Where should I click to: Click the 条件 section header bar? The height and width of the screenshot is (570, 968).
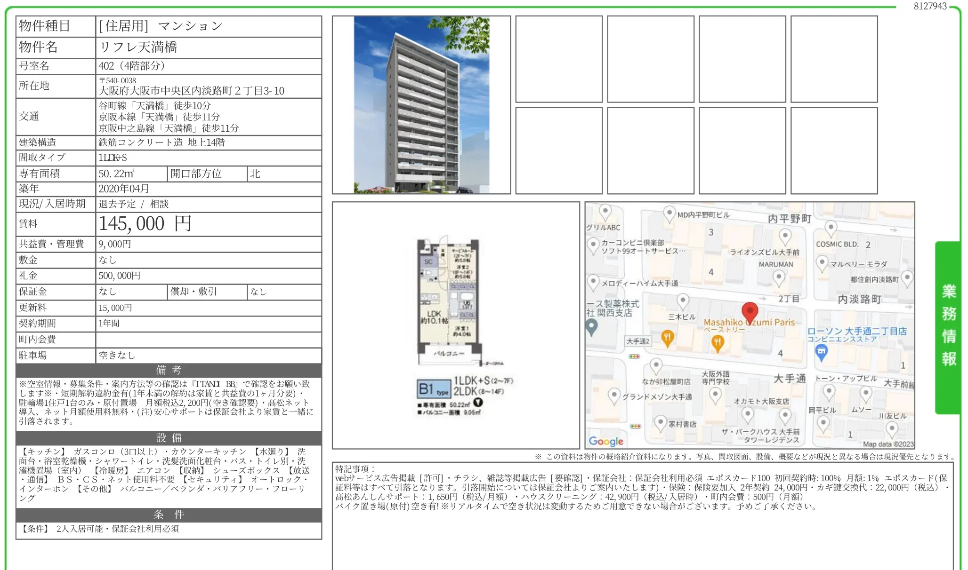[x=169, y=515]
